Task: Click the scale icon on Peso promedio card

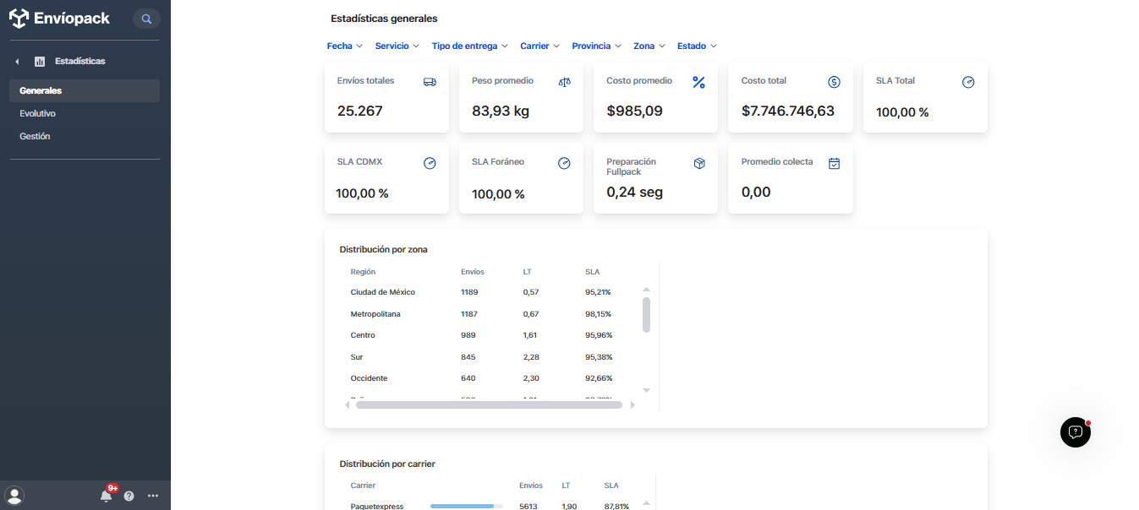Action: 564,81
